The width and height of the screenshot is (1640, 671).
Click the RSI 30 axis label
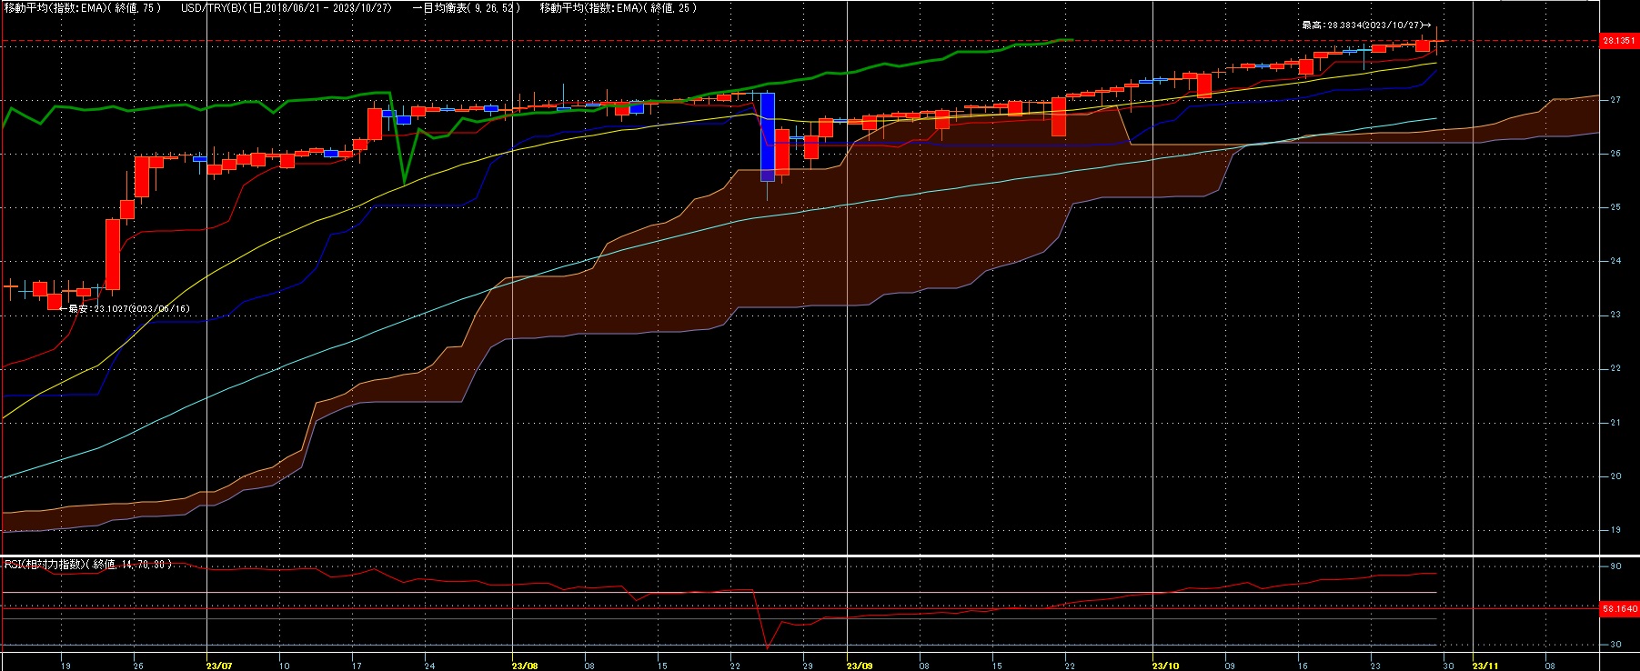click(1615, 645)
